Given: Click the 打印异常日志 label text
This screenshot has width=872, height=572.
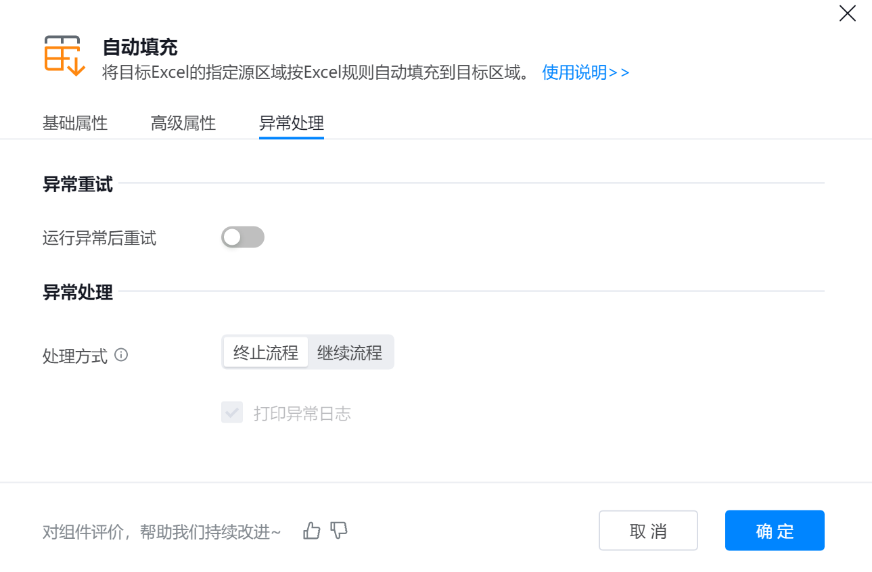Looking at the screenshot, I should point(302,414).
